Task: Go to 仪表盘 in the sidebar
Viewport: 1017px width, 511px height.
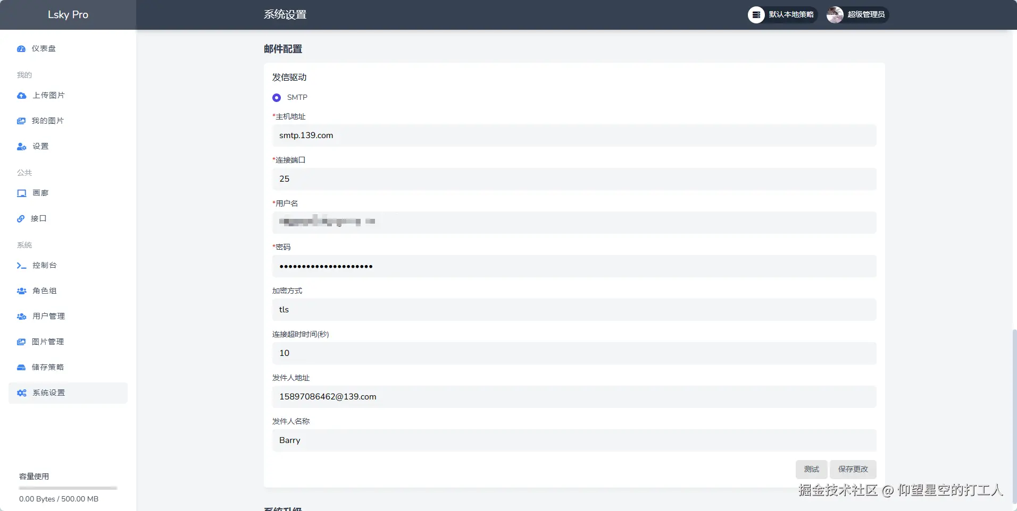Action: click(x=68, y=49)
